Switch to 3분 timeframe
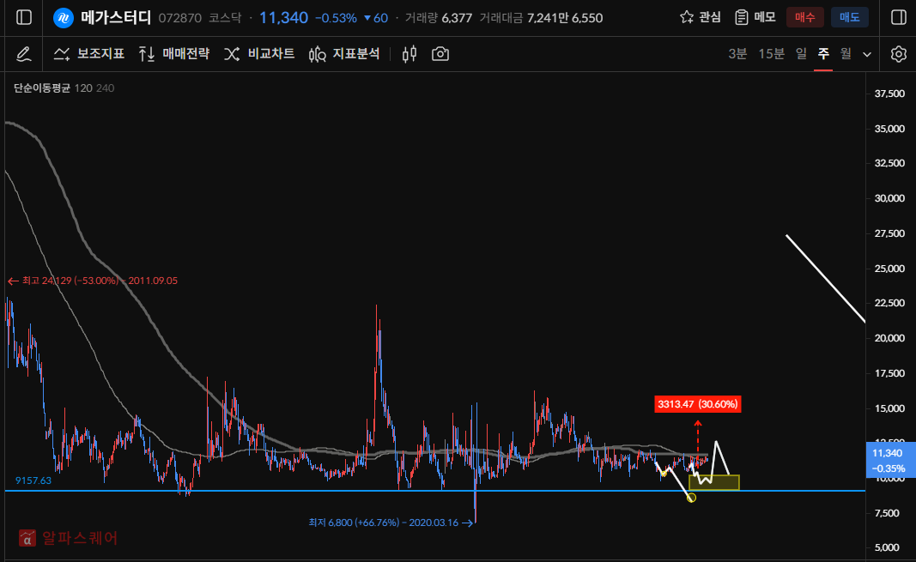916x562 pixels. [x=737, y=54]
